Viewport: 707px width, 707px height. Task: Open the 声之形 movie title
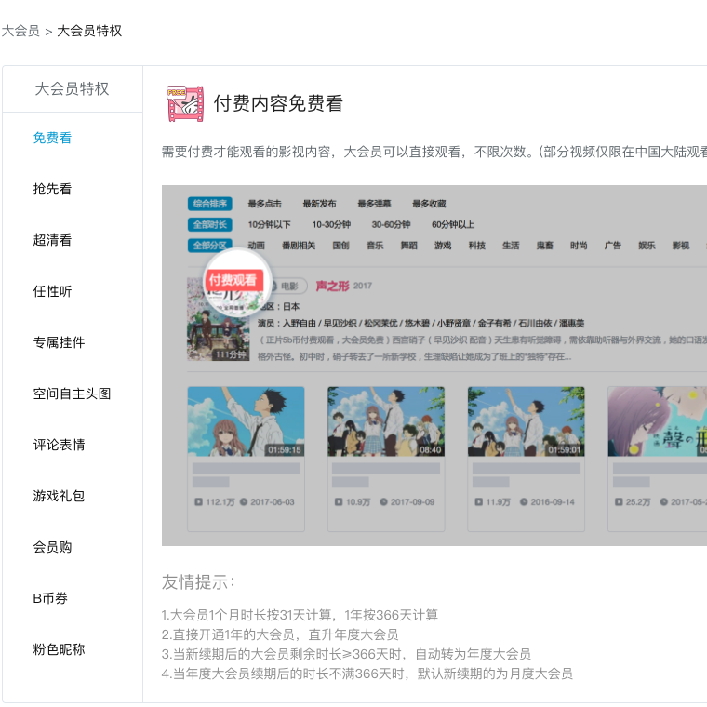click(333, 286)
